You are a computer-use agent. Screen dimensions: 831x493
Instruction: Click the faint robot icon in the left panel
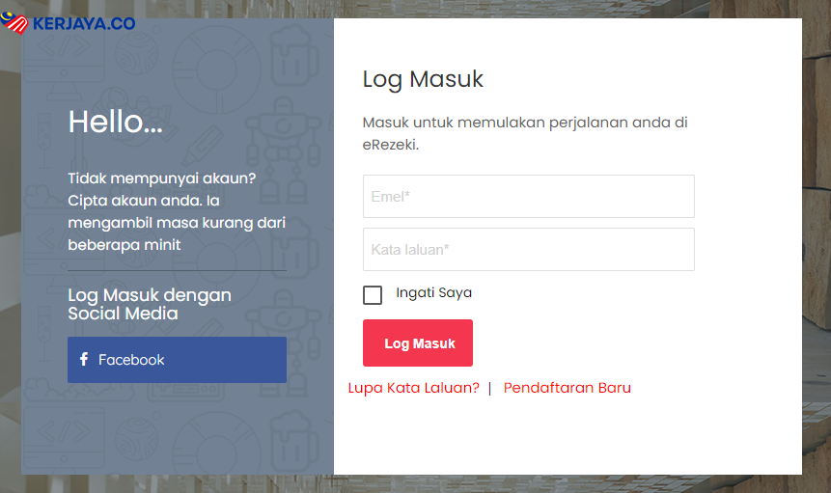coord(283,150)
